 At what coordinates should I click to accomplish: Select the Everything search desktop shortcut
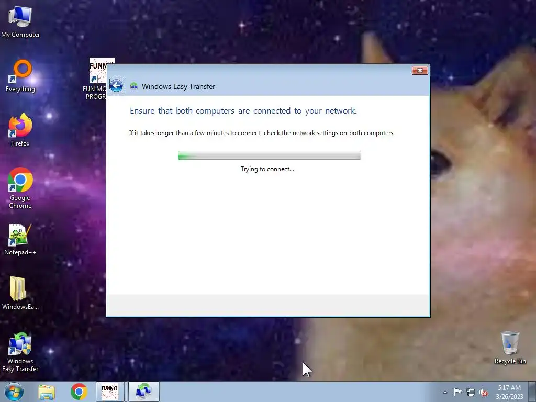pyautogui.click(x=20, y=76)
